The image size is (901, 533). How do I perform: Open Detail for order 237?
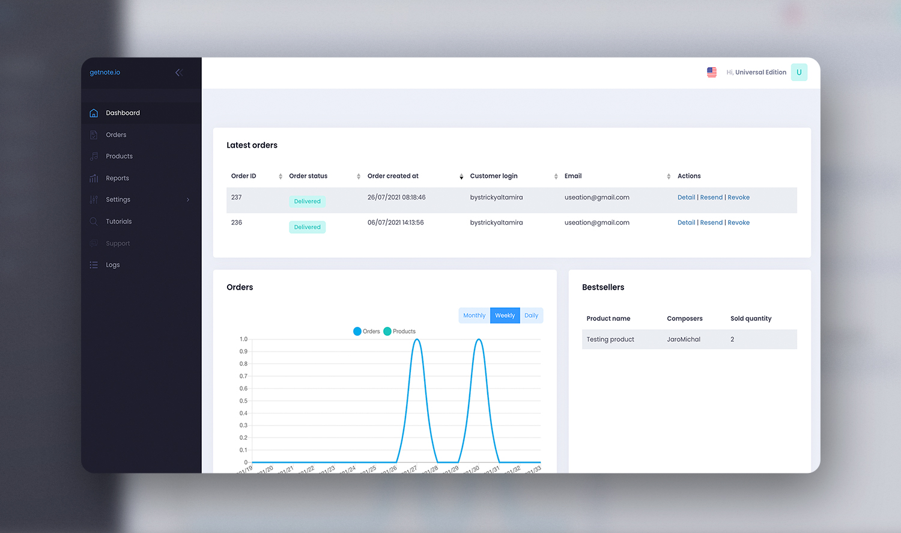[686, 197]
